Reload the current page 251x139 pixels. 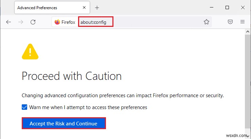[x=33, y=22]
